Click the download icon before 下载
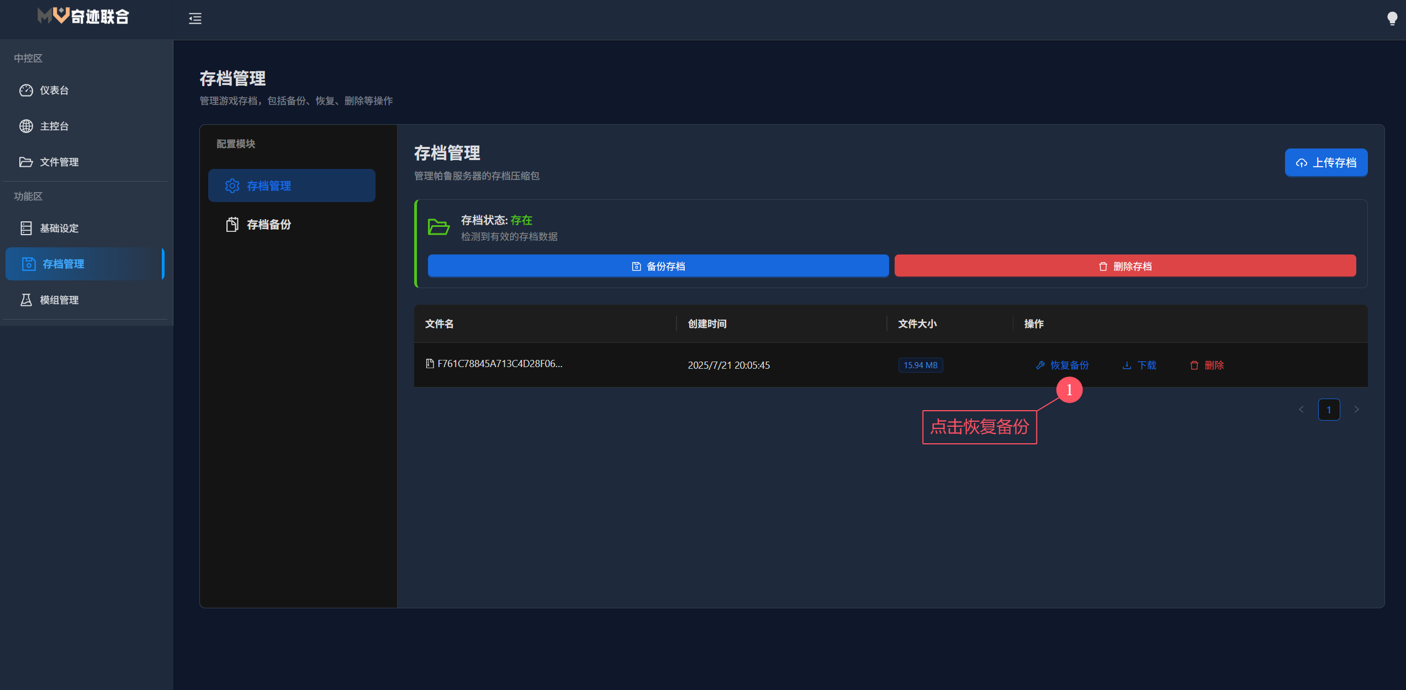 1127,365
